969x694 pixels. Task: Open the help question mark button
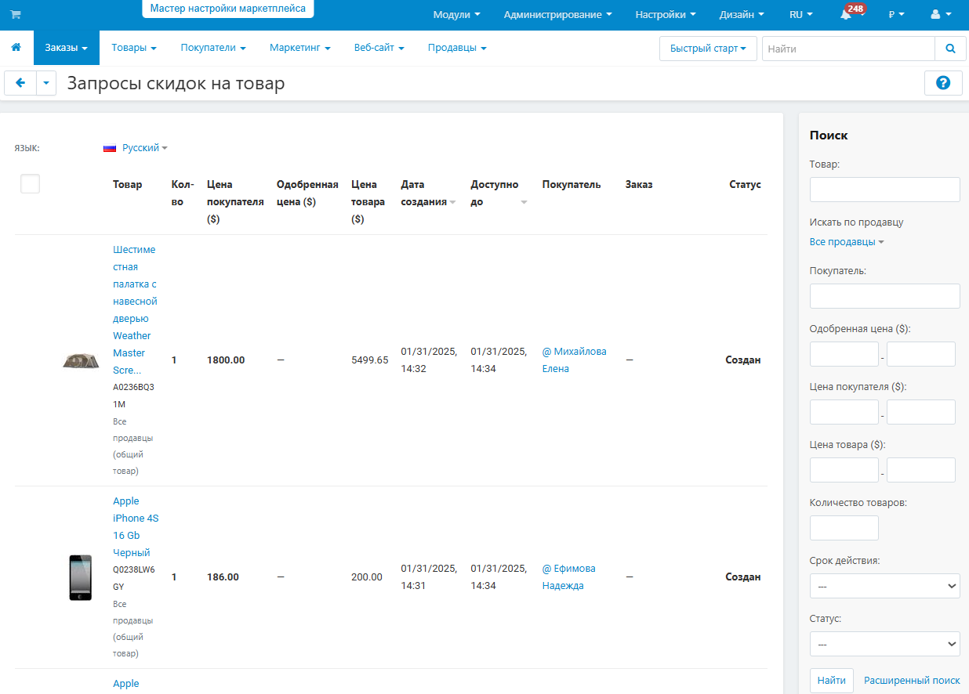[943, 83]
